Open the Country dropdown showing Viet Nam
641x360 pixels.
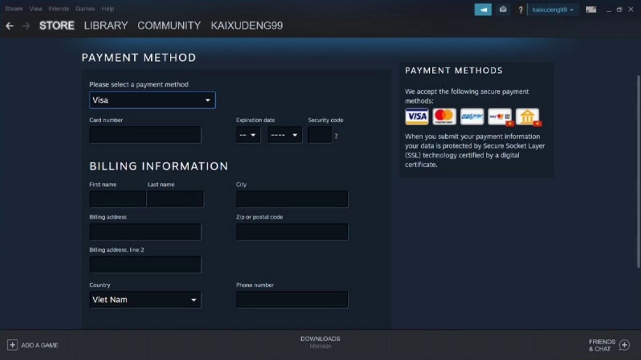point(145,299)
